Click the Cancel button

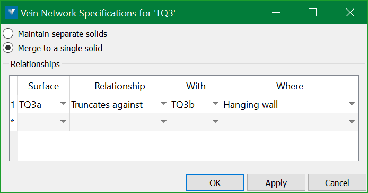coord(337,183)
